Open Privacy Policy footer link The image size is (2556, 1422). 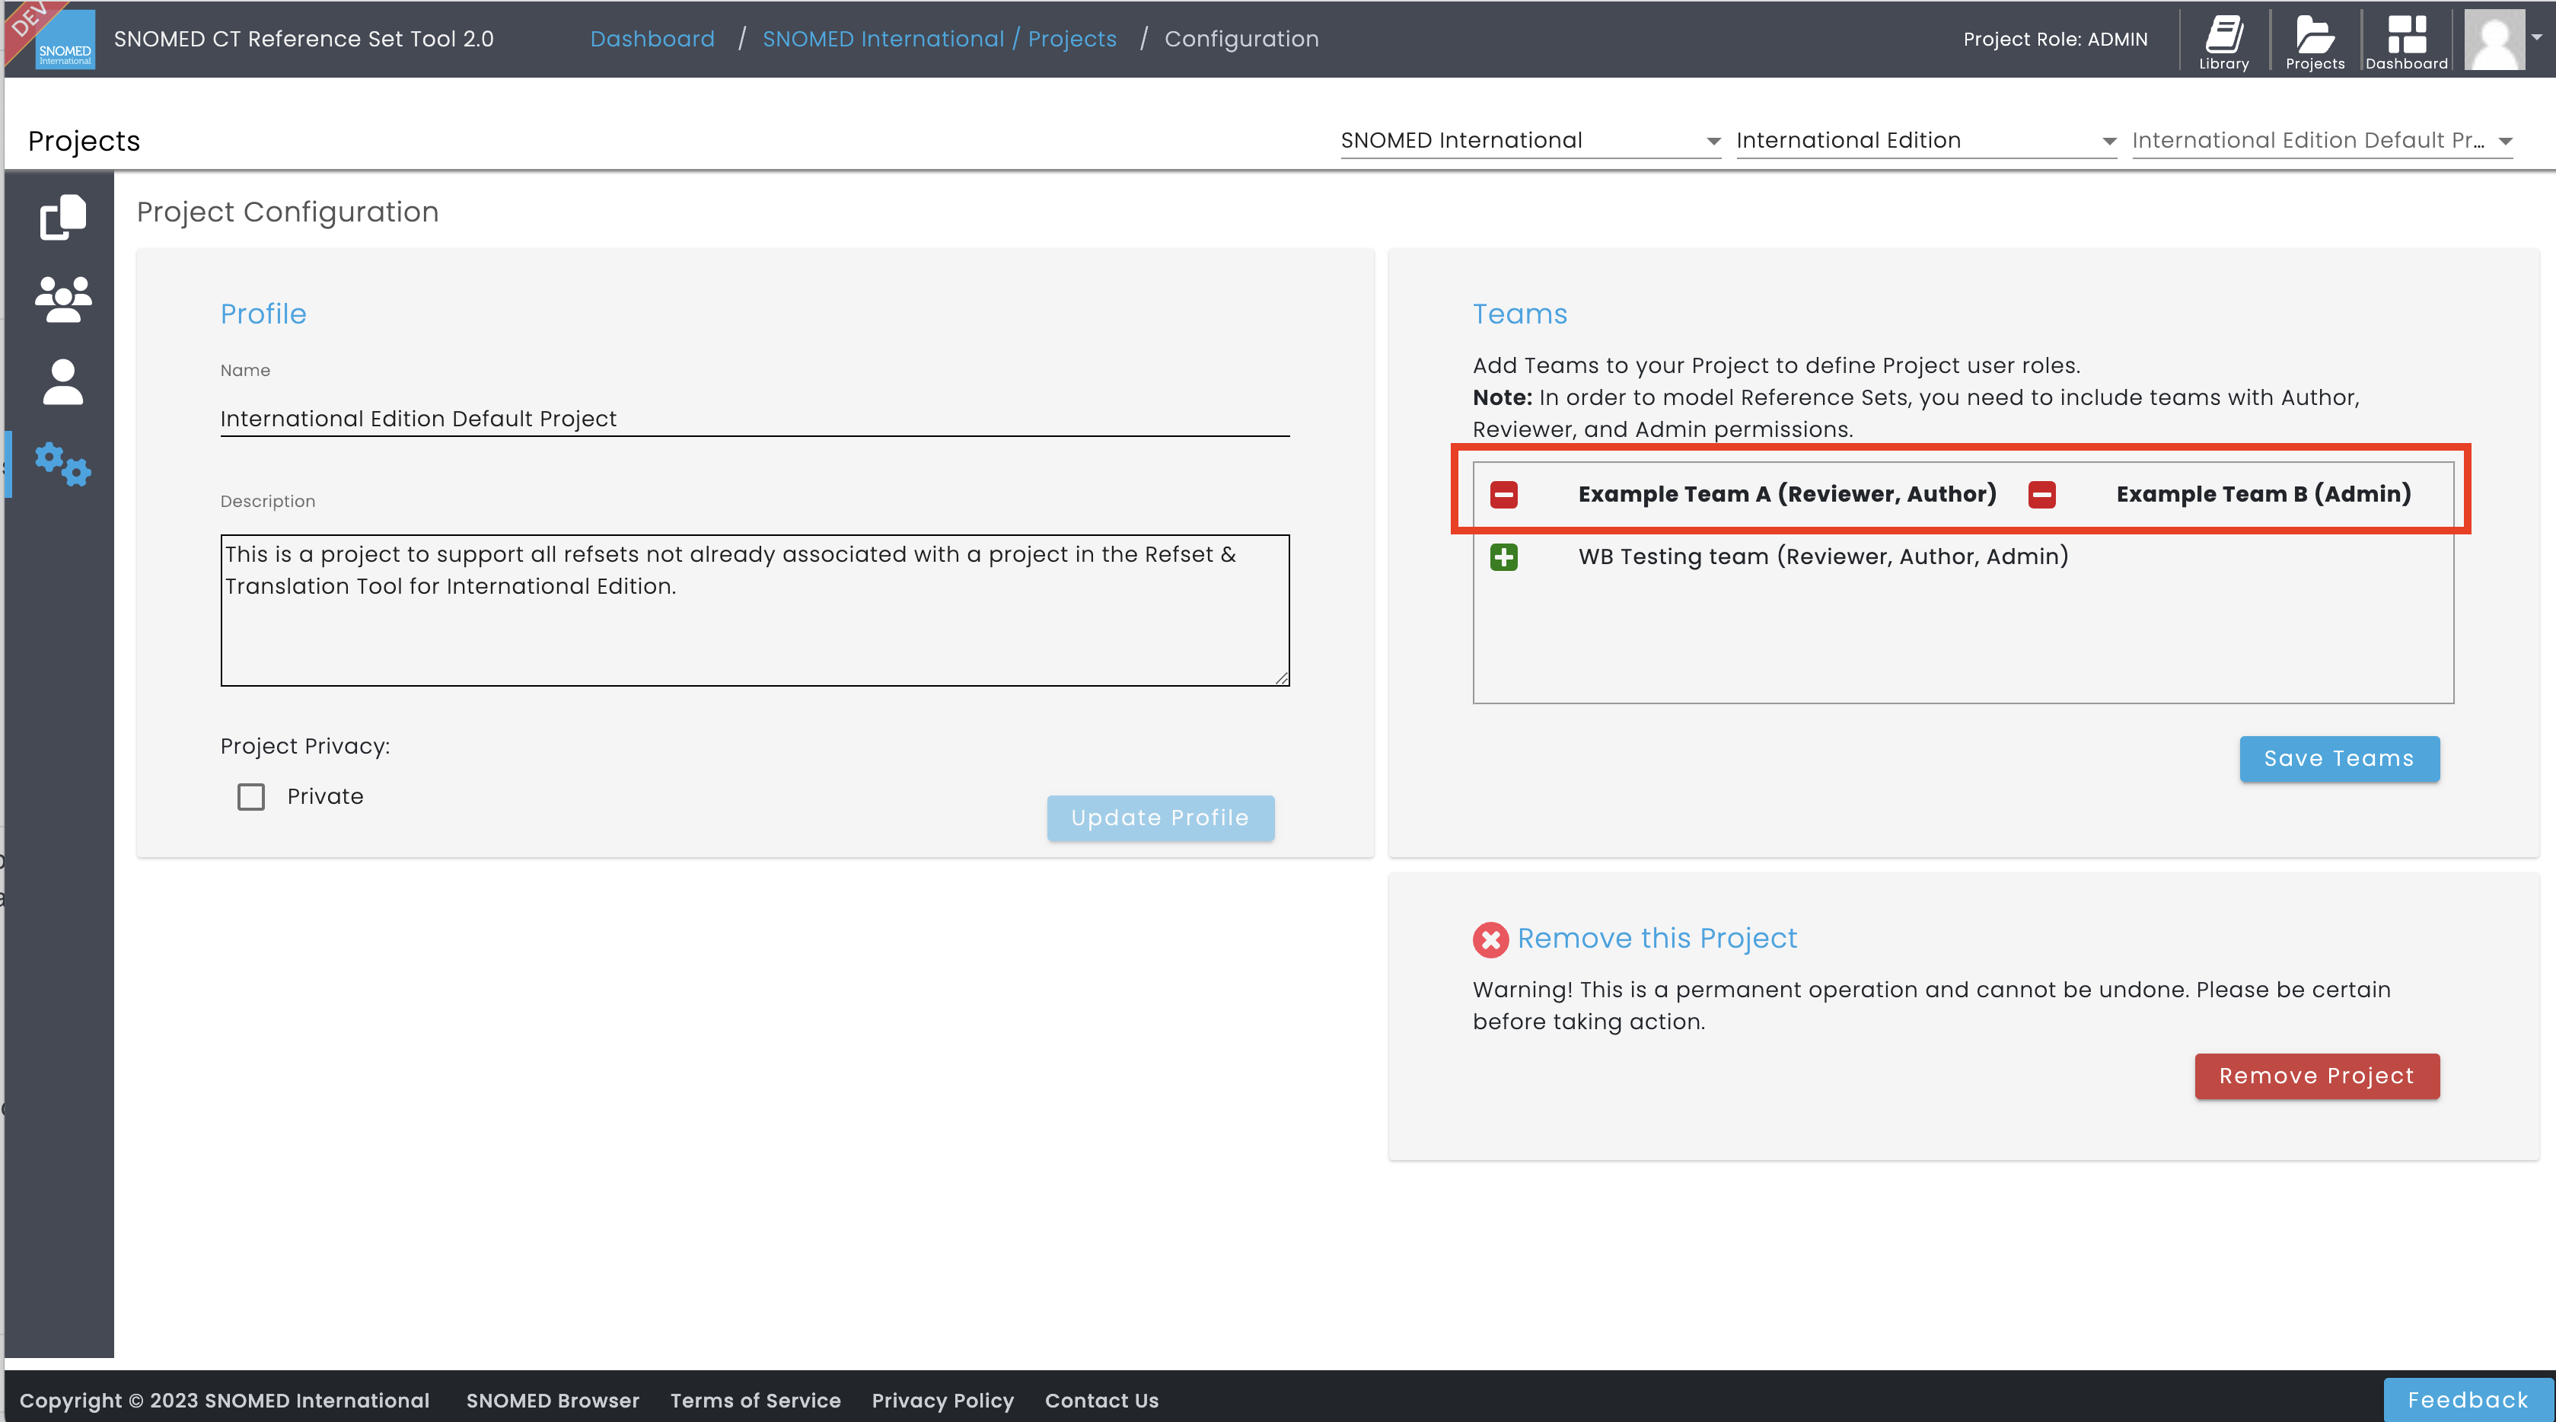coord(942,1400)
